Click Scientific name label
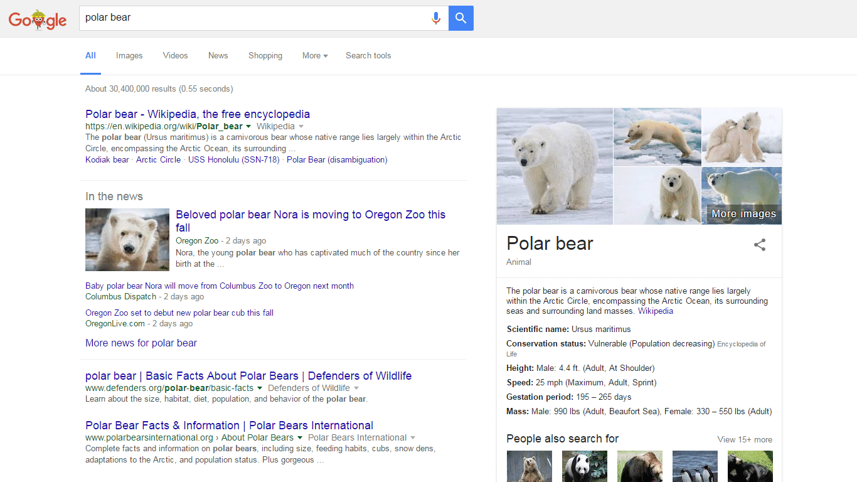The image size is (857, 482). pos(538,329)
